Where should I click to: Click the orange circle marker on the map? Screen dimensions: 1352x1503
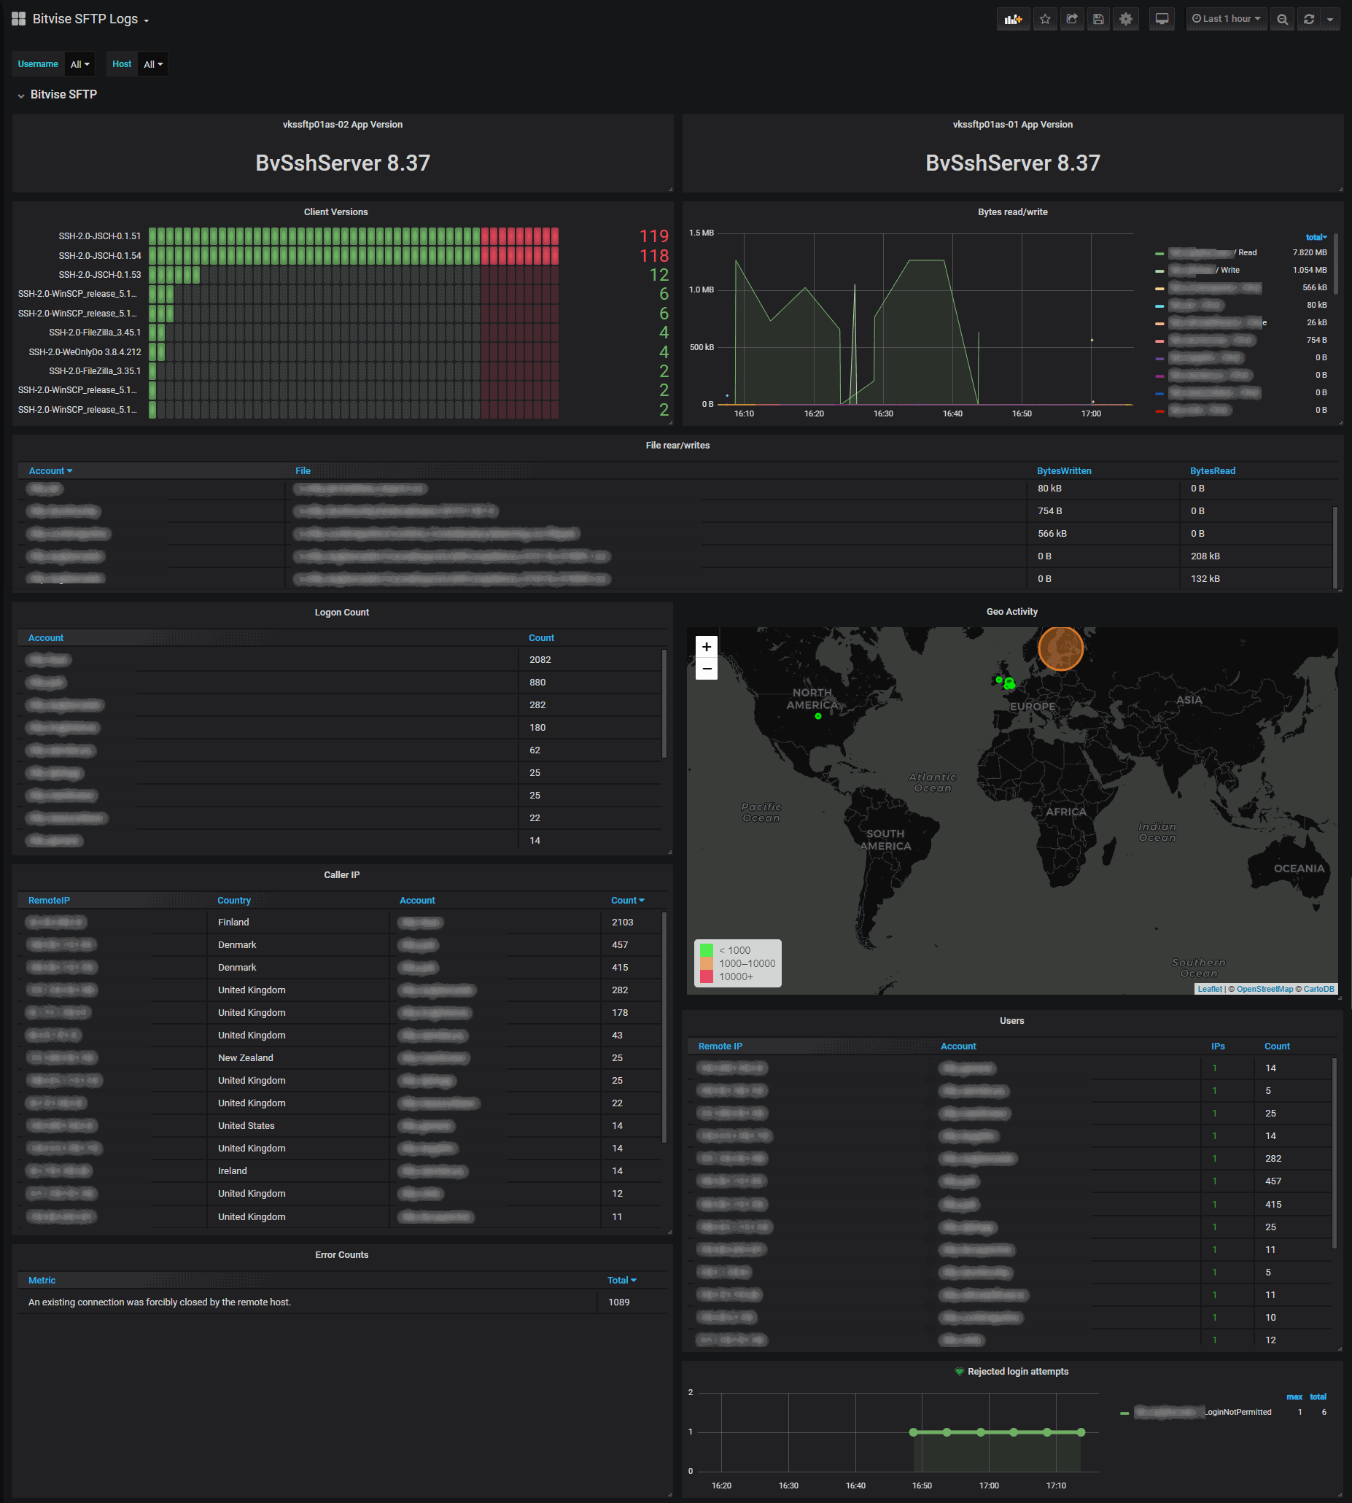pyautogui.click(x=1060, y=648)
